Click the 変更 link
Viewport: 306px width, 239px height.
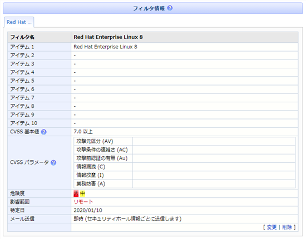tap(272, 227)
